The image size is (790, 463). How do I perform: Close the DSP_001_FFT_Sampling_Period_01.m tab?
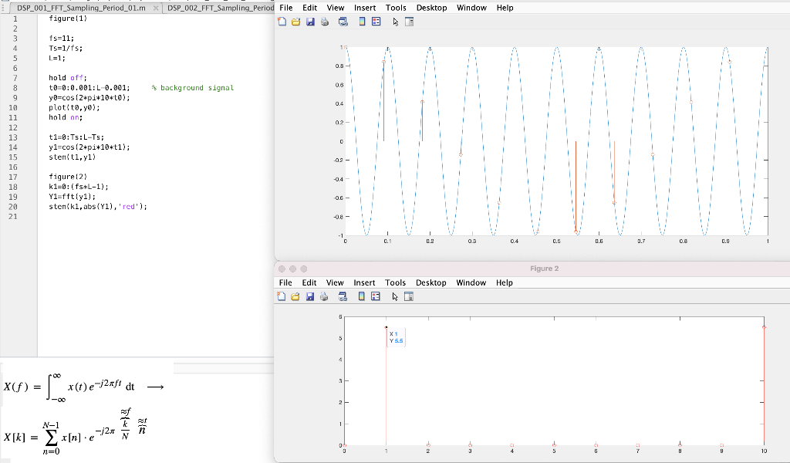click(x=156, y=8)
